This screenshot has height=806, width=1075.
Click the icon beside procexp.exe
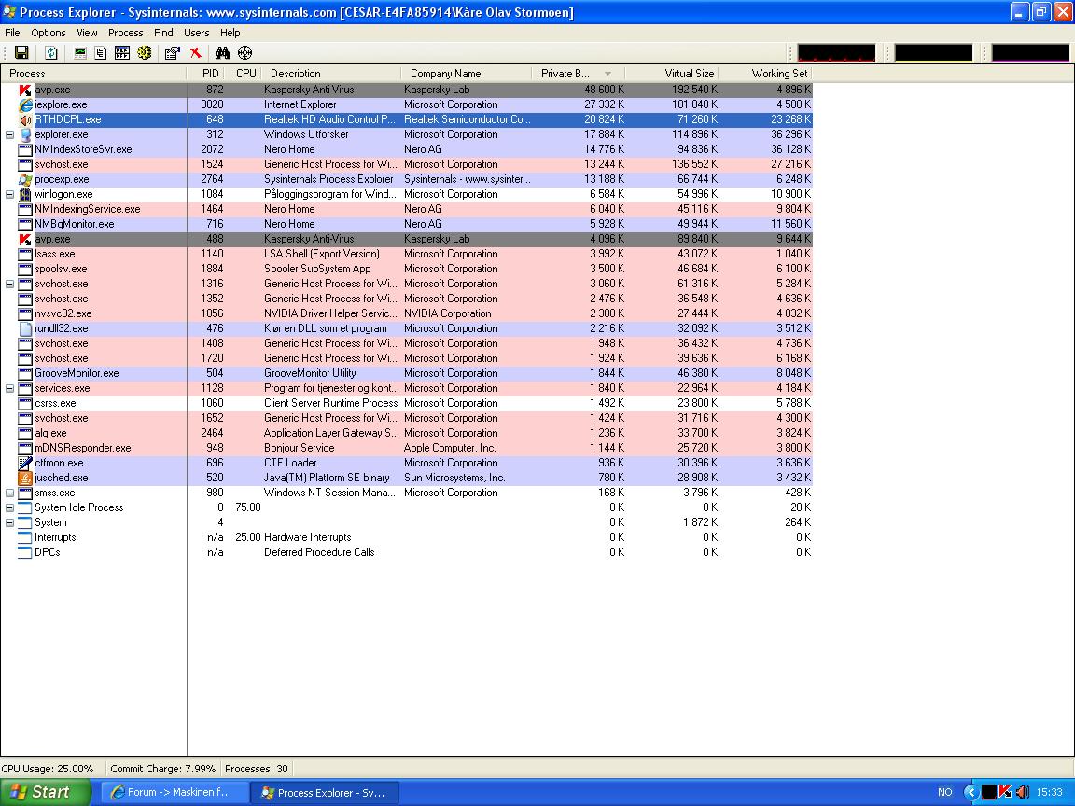[25, 179]
